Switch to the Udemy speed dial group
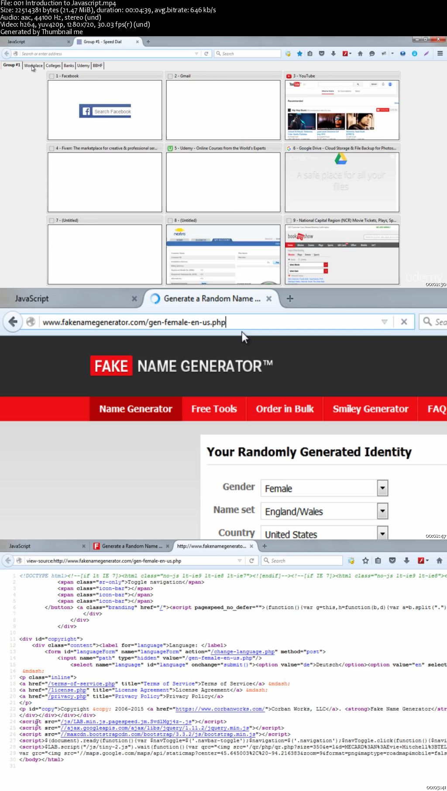447x791 pixels. pyautogui.click(x=83, y=66)
